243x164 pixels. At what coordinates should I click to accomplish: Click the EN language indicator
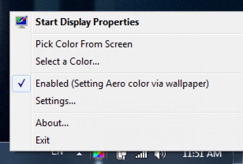(x=57, y=152)
